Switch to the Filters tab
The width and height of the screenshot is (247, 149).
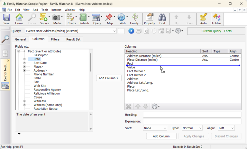point(55,39)
